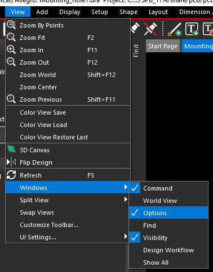Image resolution: width=213 pixels, height=272 pixels.
Task: Click the Zoom By Points magnifier icon
Action: coord(11,25)
